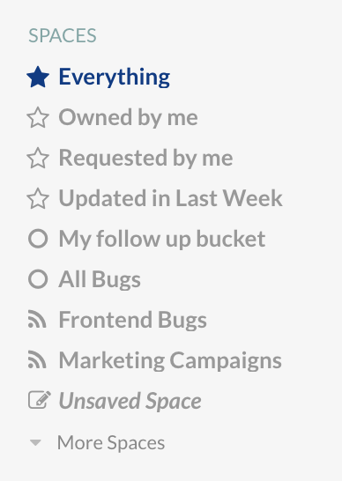Star the Owned by me space
The image size is (342, 481).
[x=38, y=117]
